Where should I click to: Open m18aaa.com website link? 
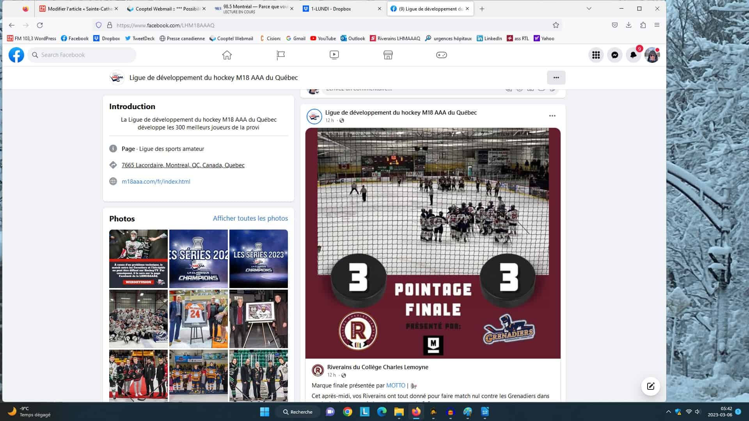tap(156, 181)
